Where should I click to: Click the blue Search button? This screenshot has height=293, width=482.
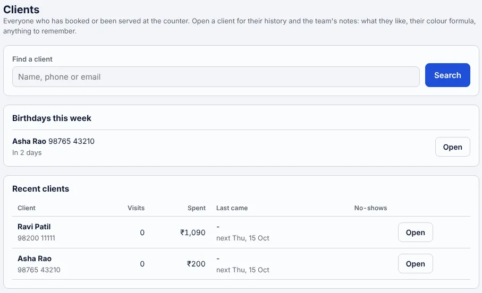point(447,75)
